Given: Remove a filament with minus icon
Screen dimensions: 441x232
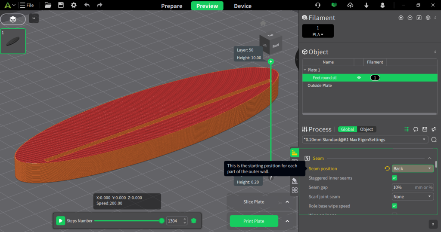Looking at the screenshot, I should (x=410, y=18).
